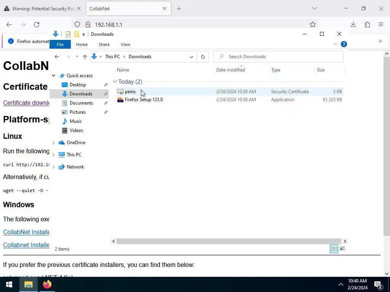Screen dimensions: 390x292
Task: Open Pictures in Quick access
Action: [x=78, y=112]
